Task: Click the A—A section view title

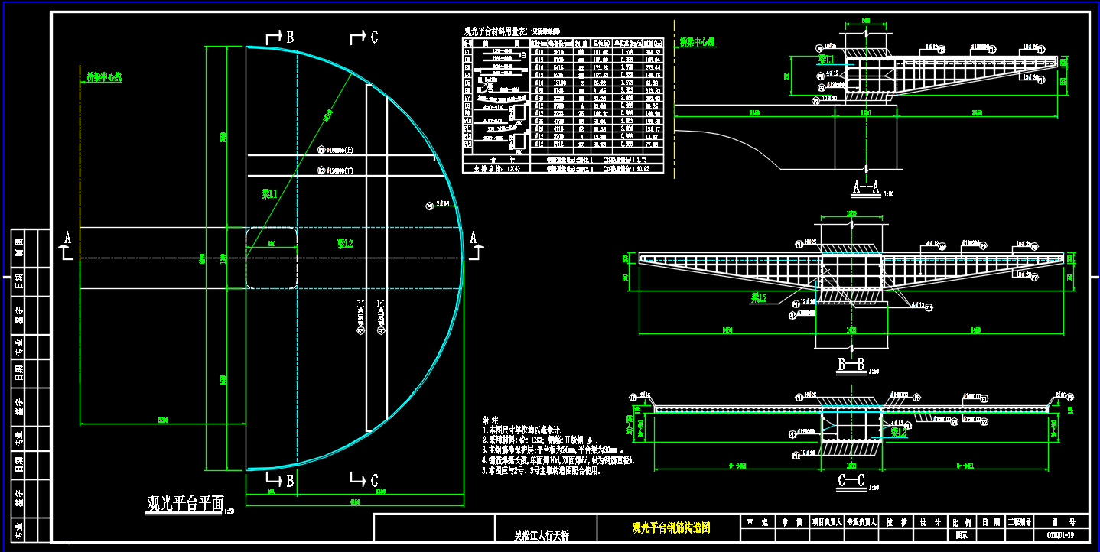Action: click(866, 187)
